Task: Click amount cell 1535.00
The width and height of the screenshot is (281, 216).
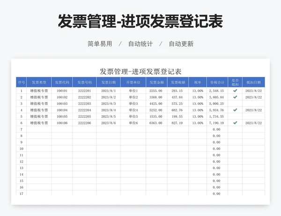Action: pyautogui.click(x=156, y=116)
